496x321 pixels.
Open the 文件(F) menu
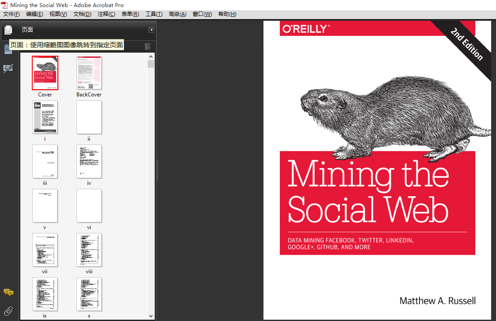coord(11,14)
